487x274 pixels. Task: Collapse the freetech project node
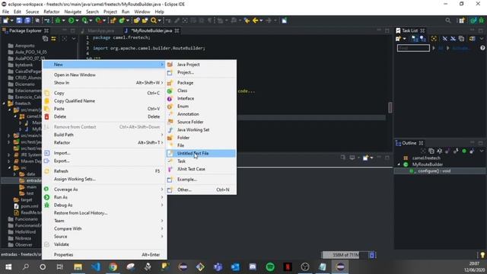tap(4, 104)
